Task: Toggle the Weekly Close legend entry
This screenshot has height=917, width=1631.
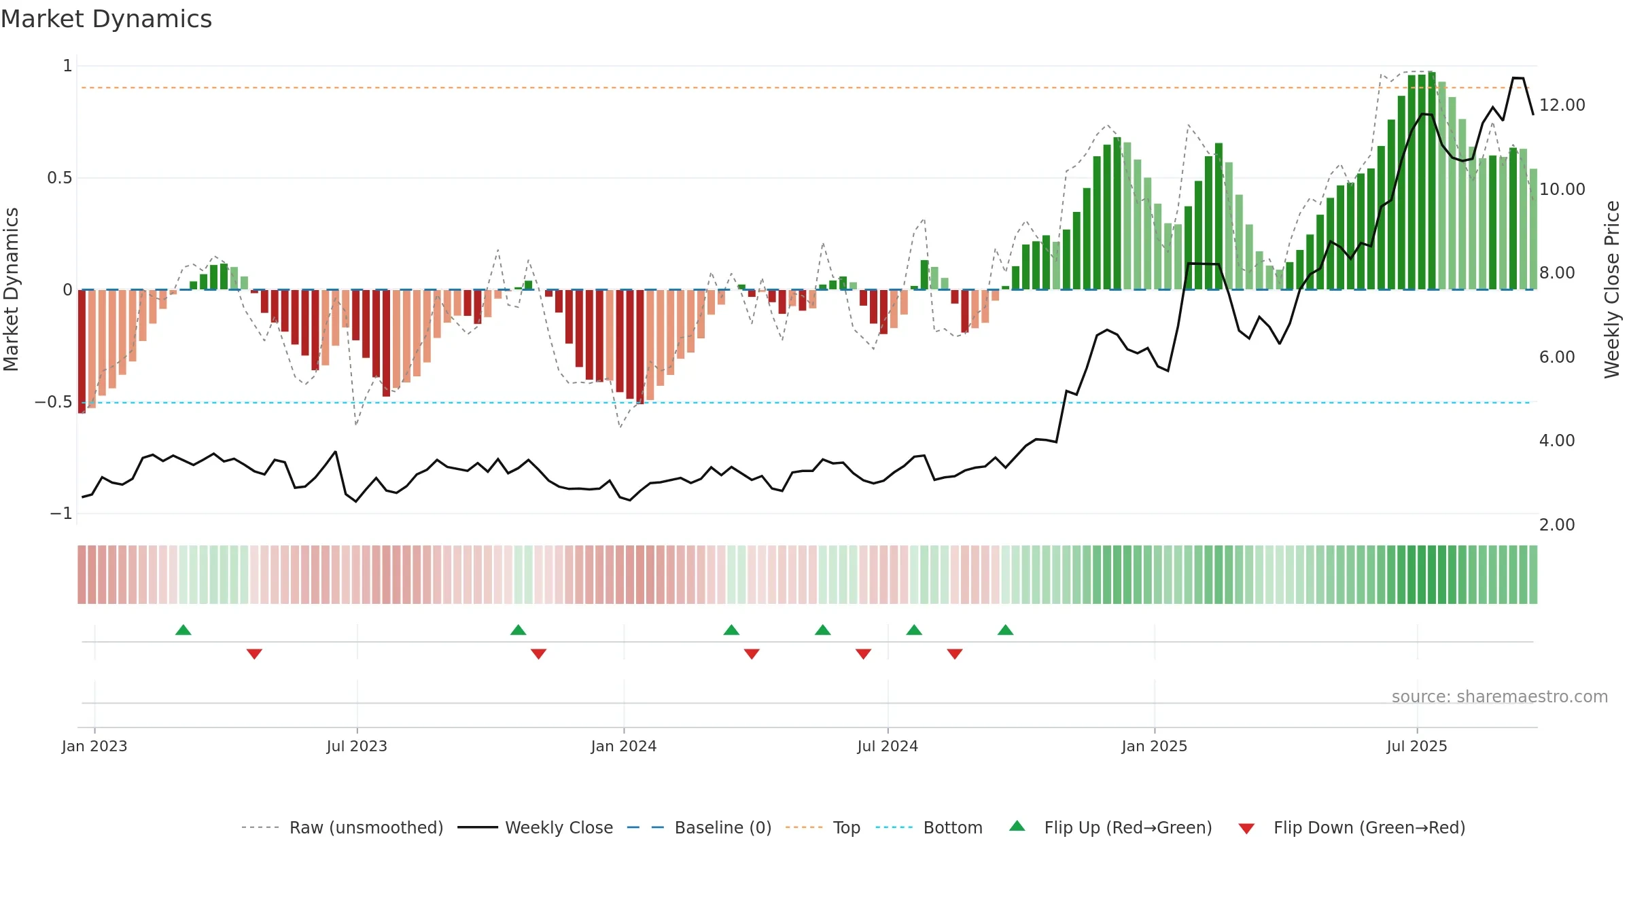Action: 536,827
